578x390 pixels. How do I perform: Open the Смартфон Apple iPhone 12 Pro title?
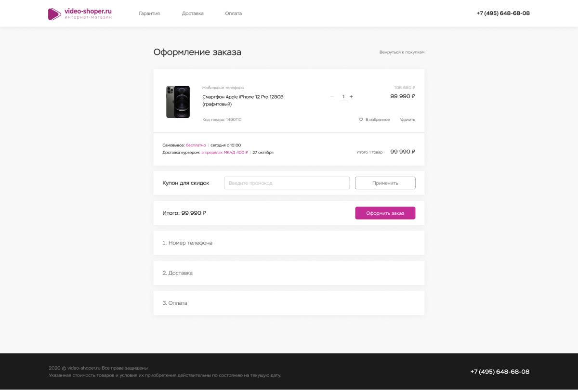[243, 97]
